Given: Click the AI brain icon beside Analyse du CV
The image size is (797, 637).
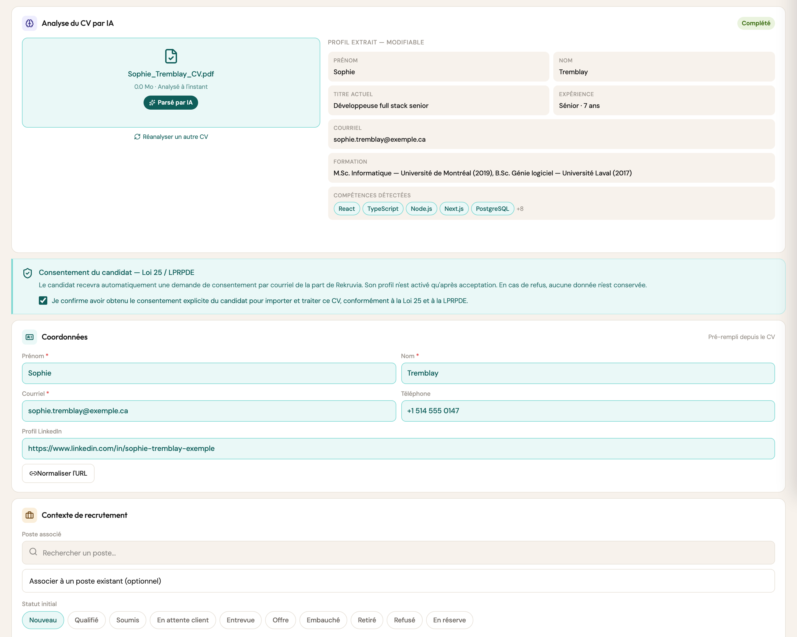Looking at the screenshot, I should (30, 23).
